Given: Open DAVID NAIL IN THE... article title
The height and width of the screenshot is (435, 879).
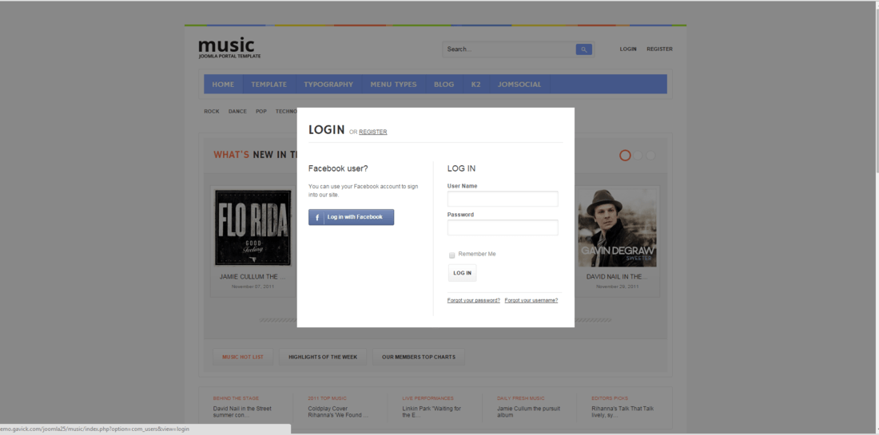Looking at the screenshot, I should pyautogui.click(x=617, y=276).
